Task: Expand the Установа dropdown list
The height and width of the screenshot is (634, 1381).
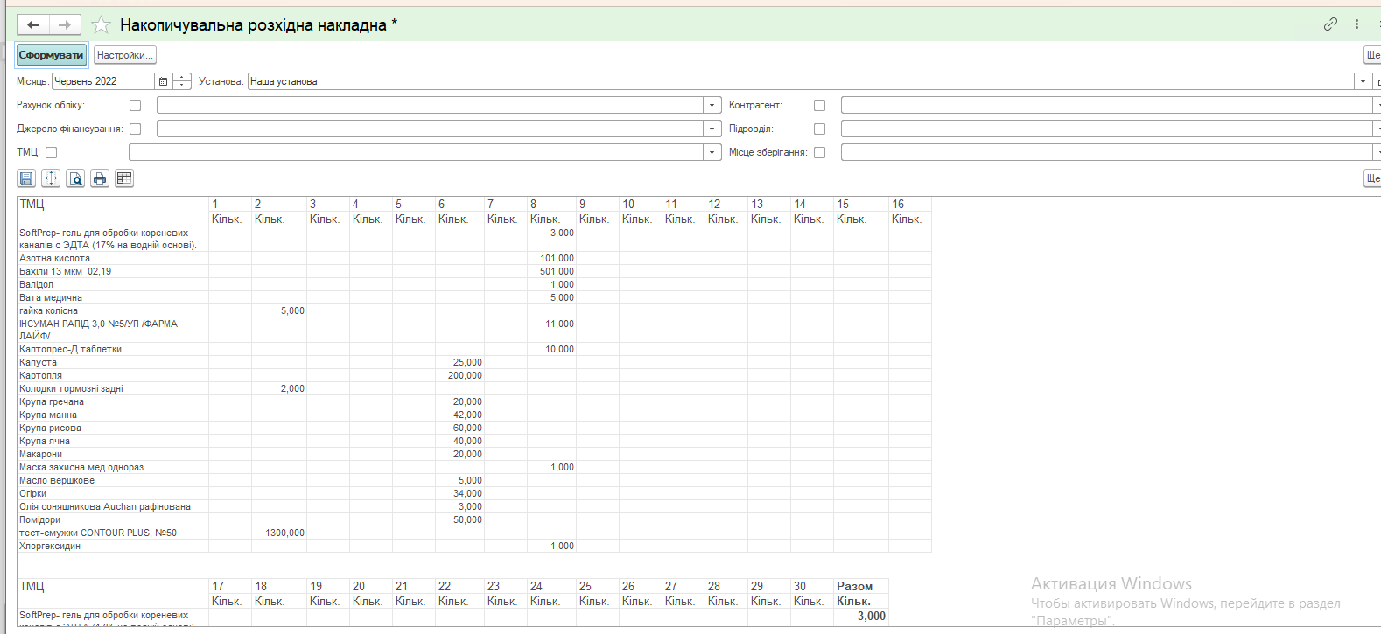Action: pos(1363,81)
